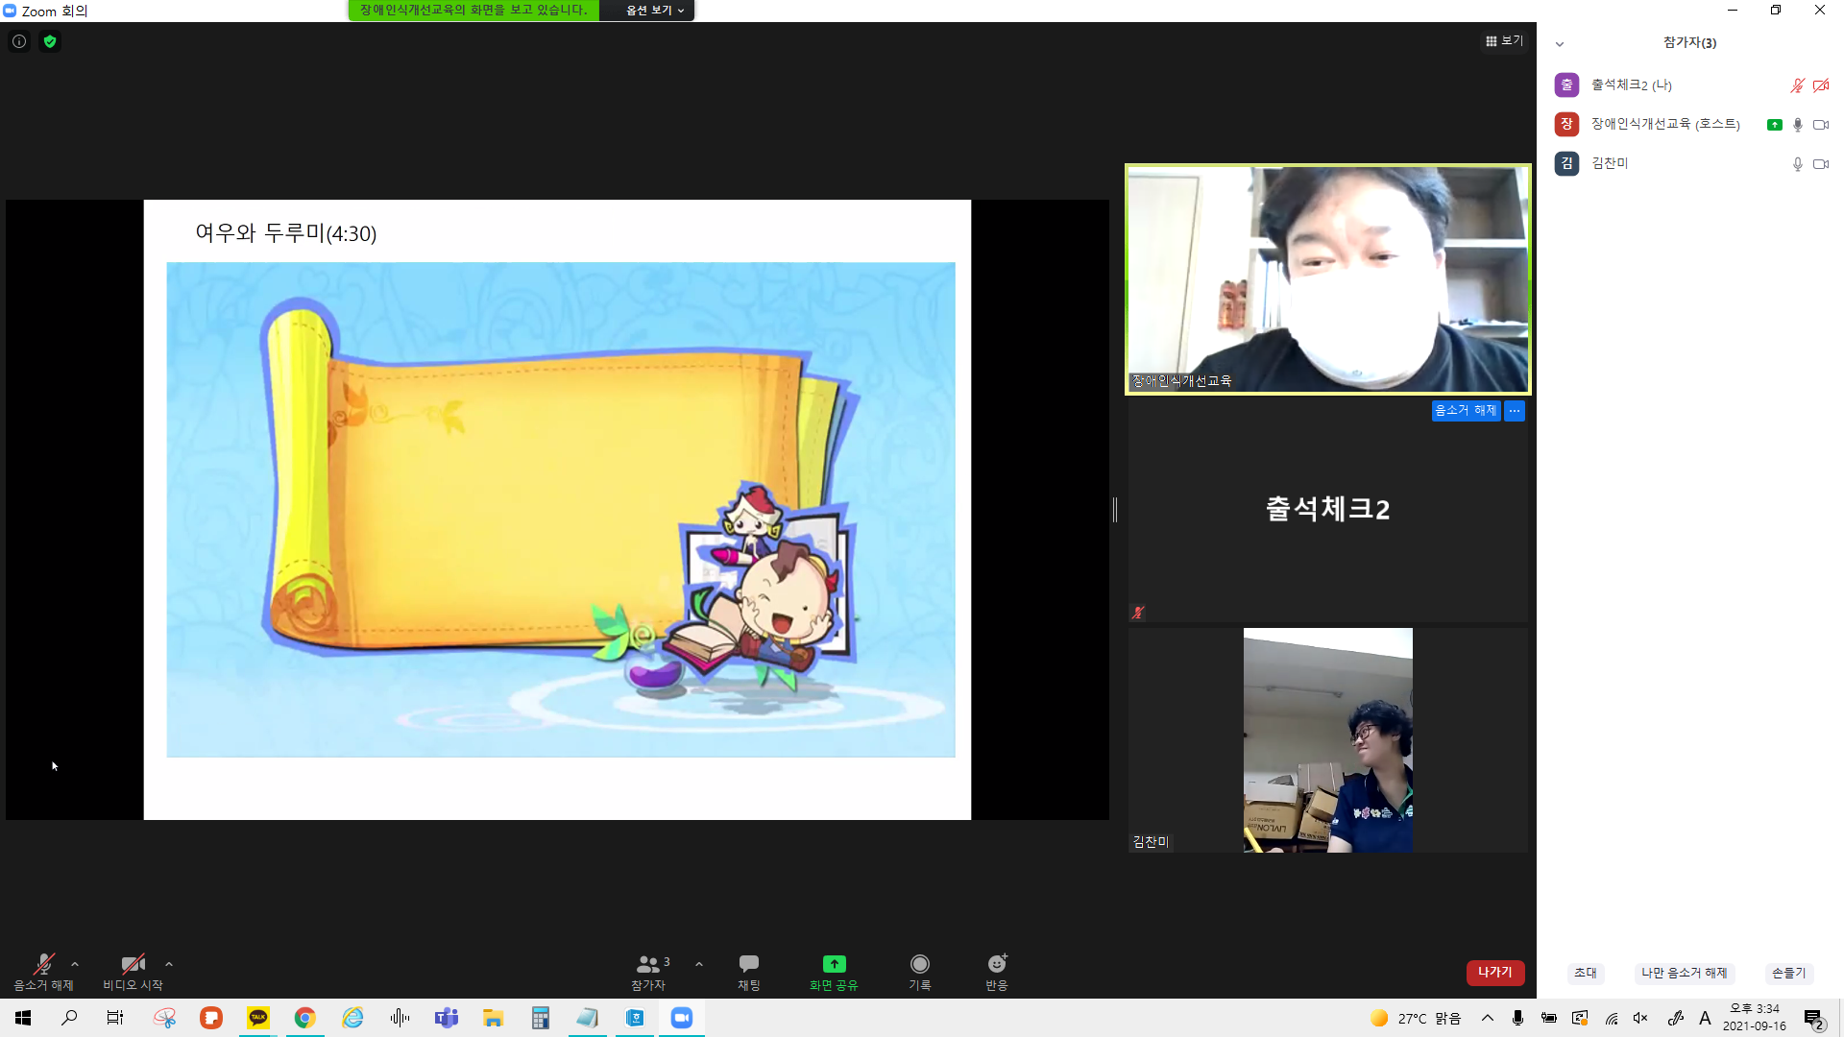Screen dimensions: 1844x1037
Task: Open the 보기 view layout menu
Action: coord(1504,40)
